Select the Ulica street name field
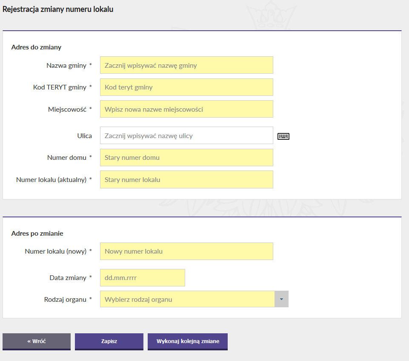The image size is (409, 361). coord(186,135)
